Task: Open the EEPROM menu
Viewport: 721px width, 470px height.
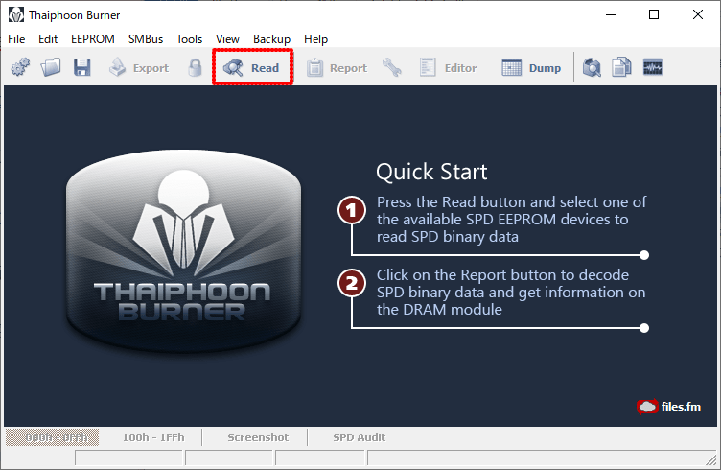Action: tap(92, 39)
